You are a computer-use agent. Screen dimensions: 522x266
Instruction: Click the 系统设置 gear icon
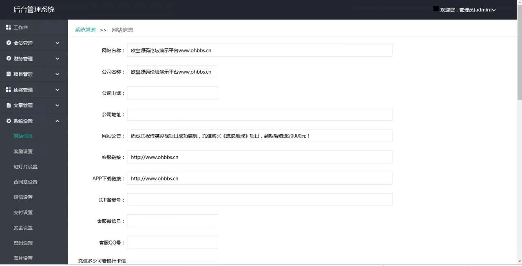click(x=9, y=121)
